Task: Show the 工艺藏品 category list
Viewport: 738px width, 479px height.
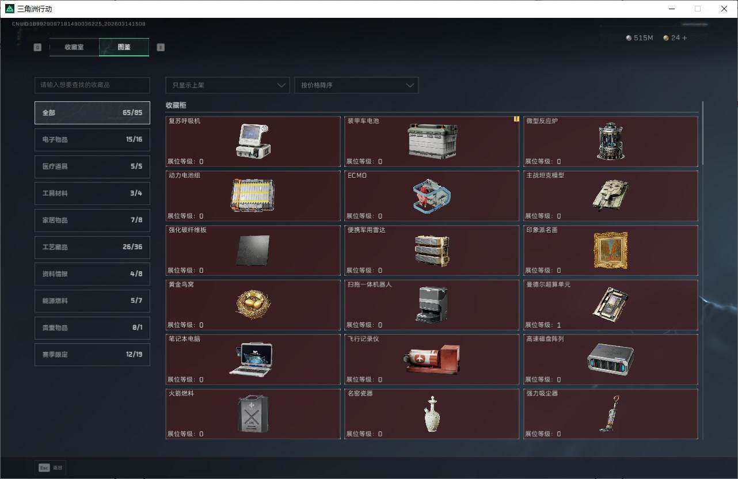Action: pos(92,247)
